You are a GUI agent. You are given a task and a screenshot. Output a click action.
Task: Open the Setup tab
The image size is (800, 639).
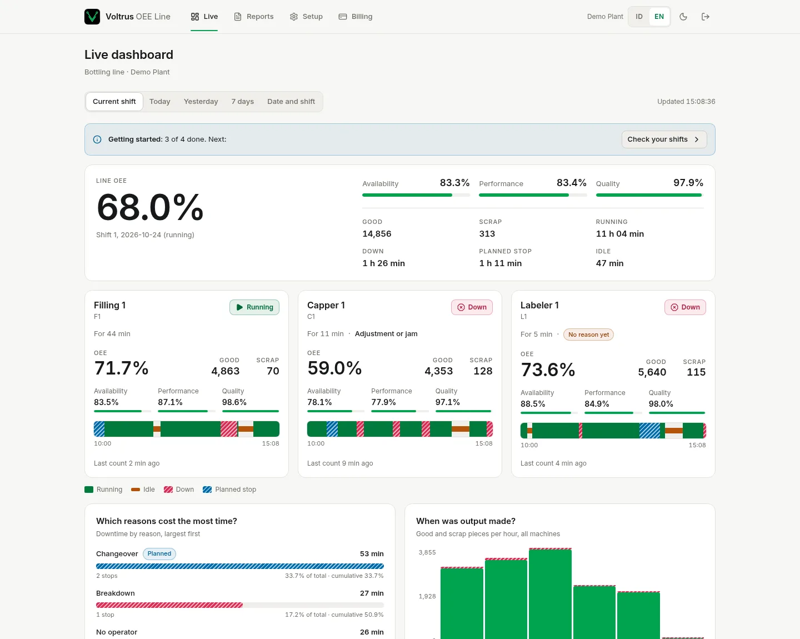click(x=306, y=17)
